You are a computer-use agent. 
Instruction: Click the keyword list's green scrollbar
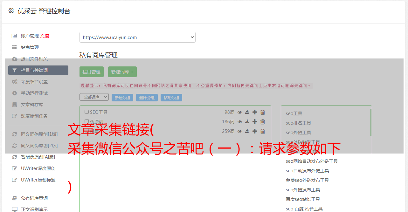(x=371, y=122)
